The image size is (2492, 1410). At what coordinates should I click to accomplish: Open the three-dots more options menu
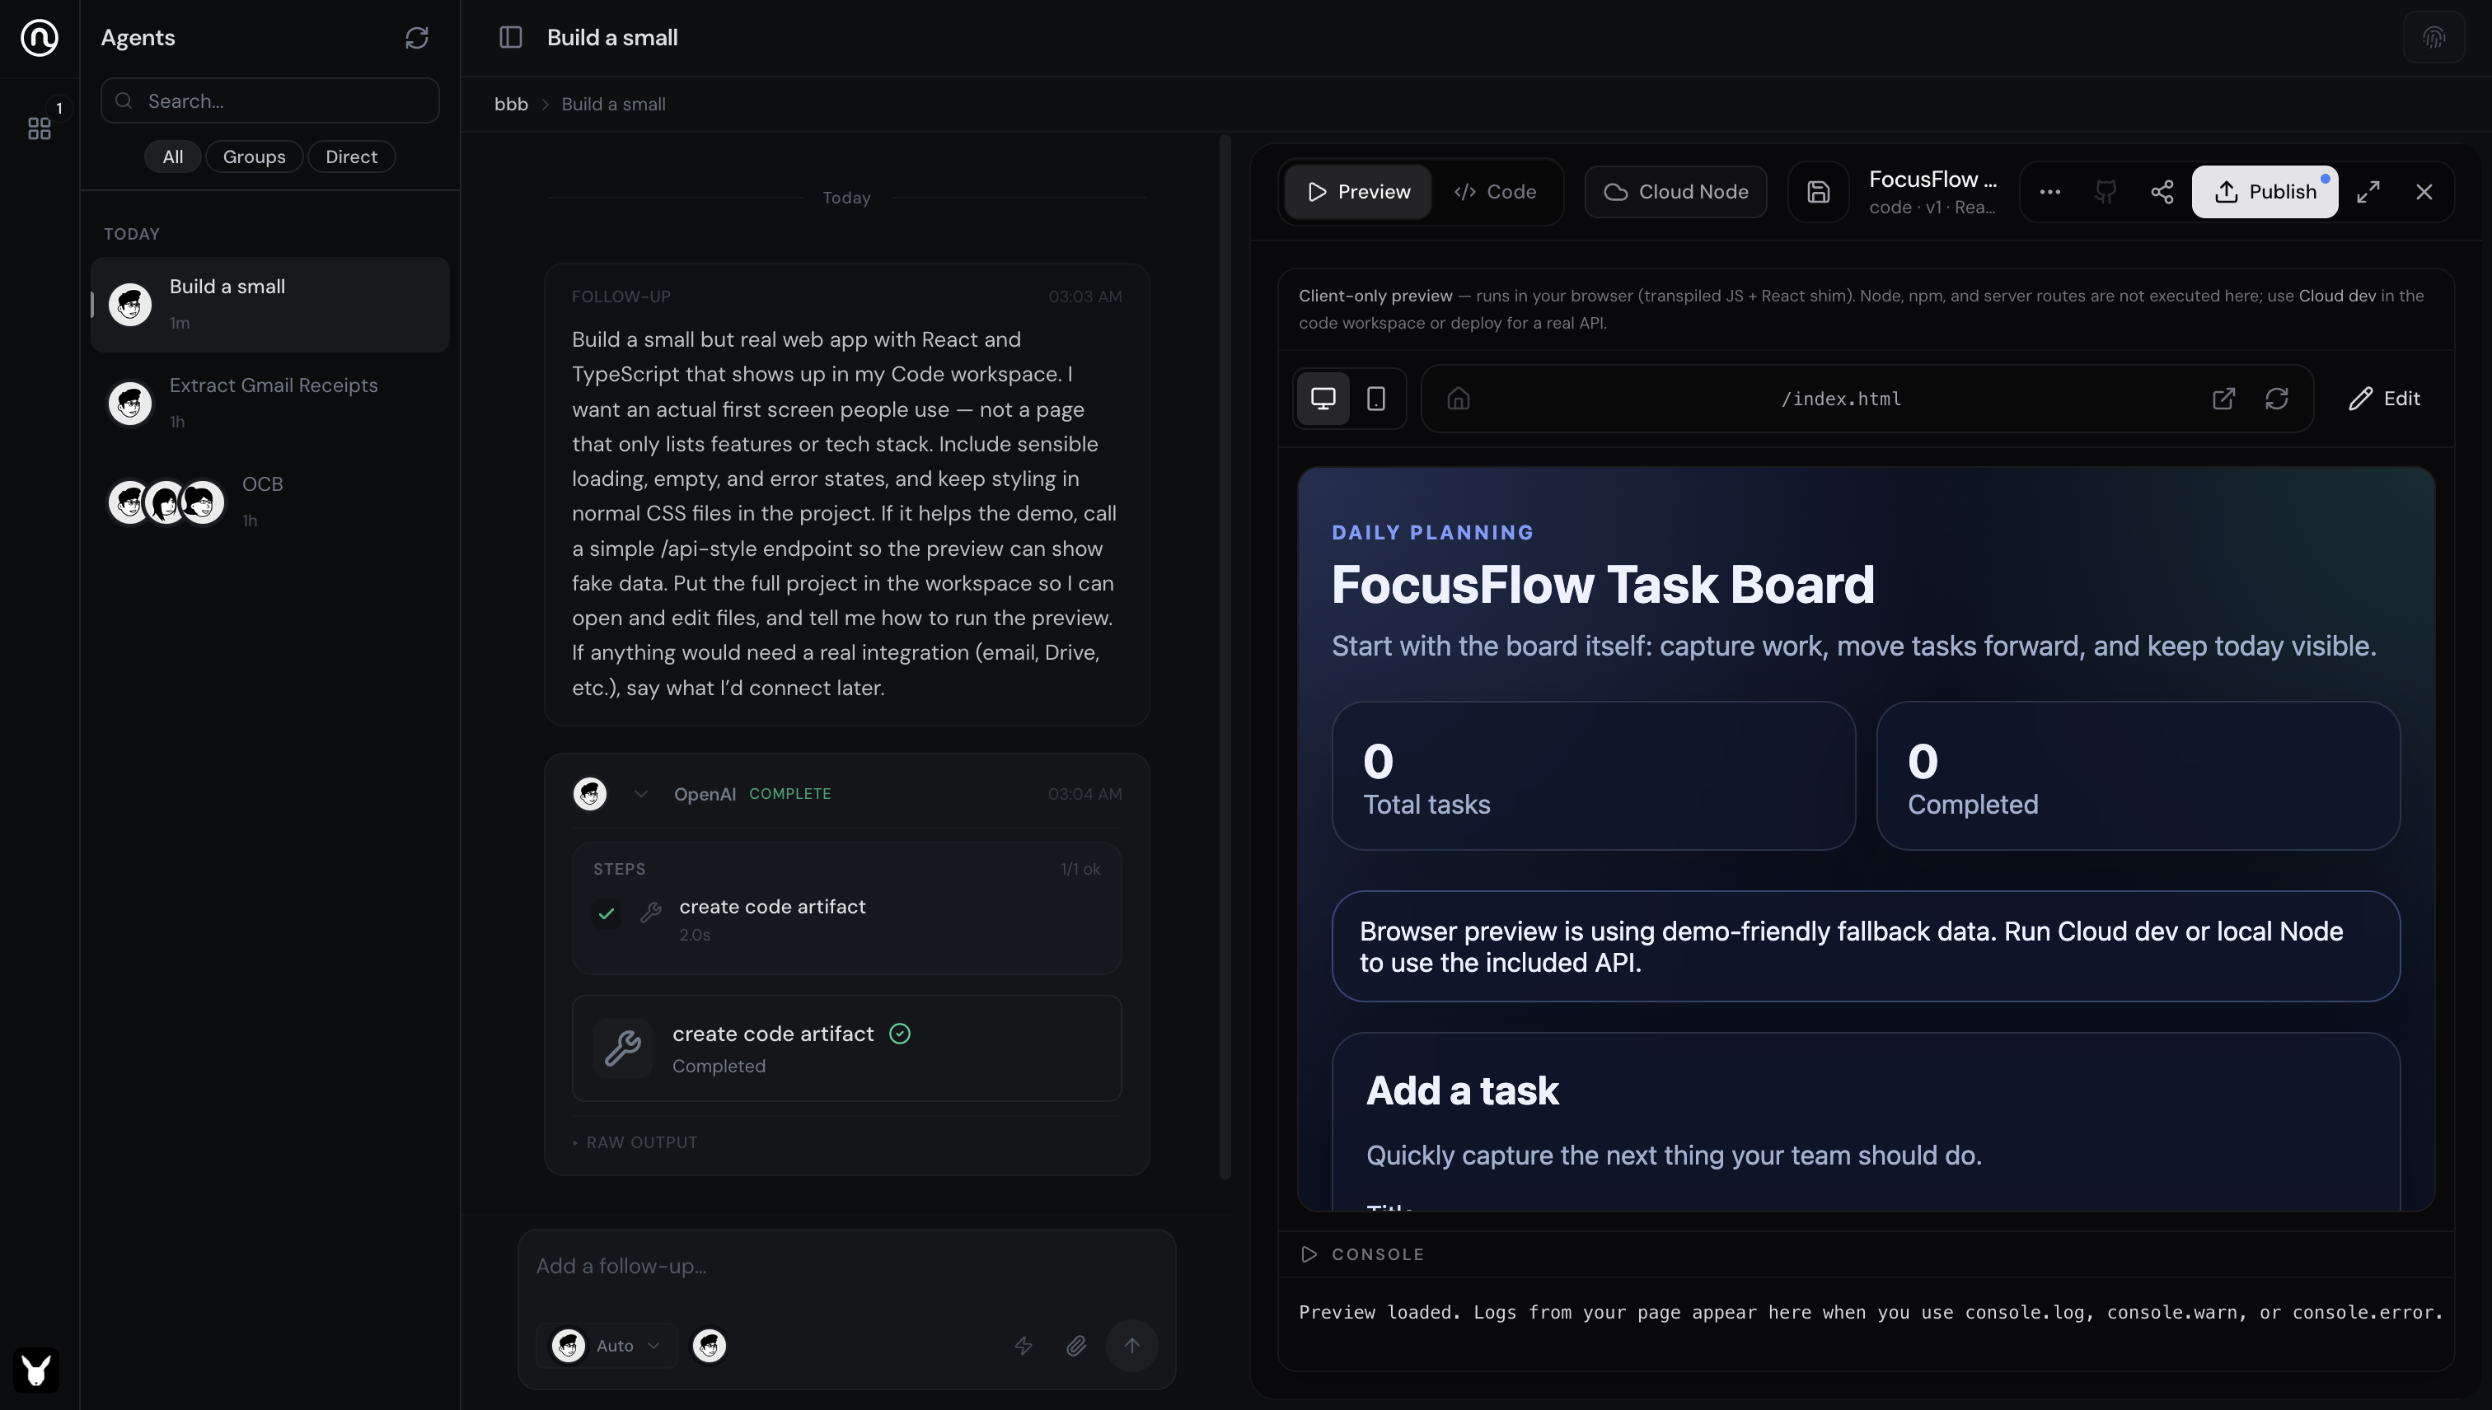click(x=2049, y=192)
